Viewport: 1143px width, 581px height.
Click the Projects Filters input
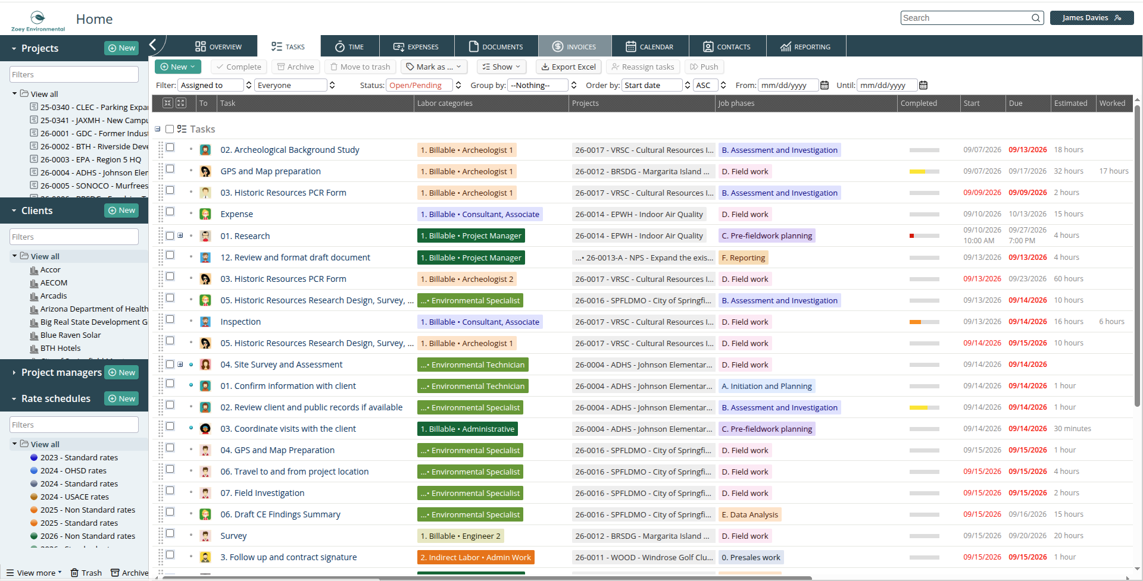pyautogui.click(x=74, y=74)
